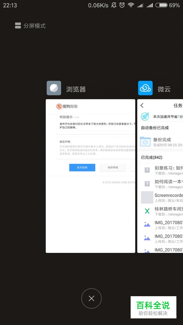183x325 pixels.
Task: Tap the alarm clock status icon
Action: coord(122,5)
